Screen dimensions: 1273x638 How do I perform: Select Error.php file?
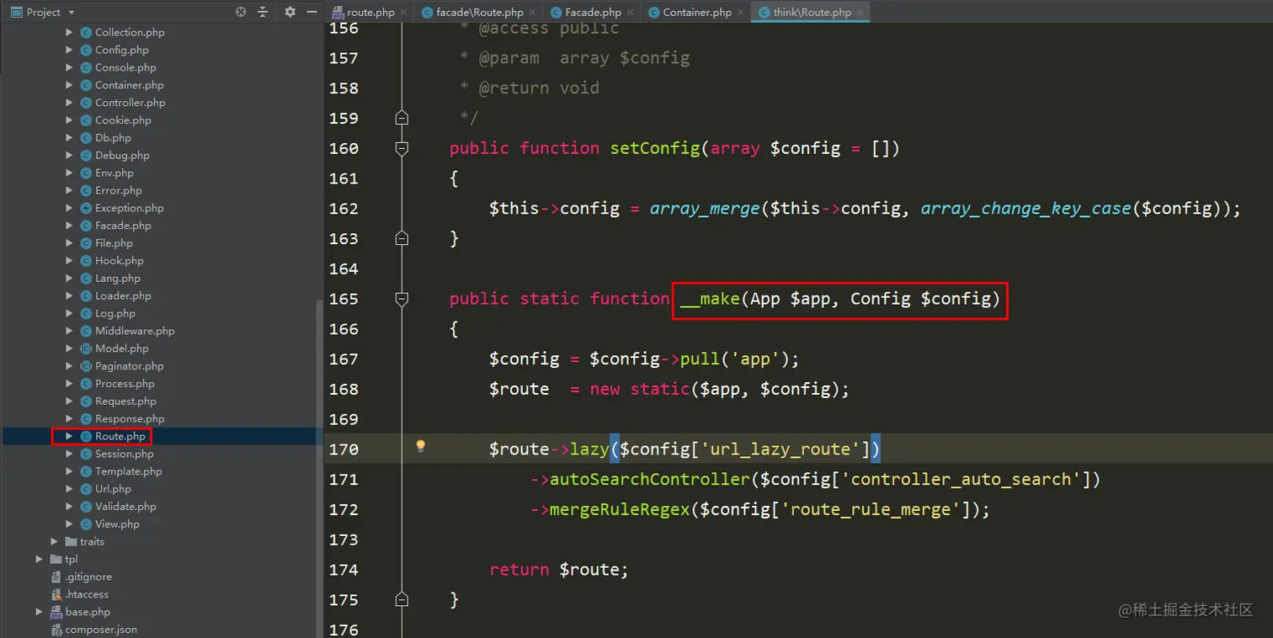pos(119,190)
